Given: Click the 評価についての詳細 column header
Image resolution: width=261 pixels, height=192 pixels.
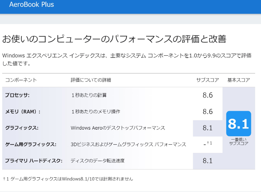Looking at the screenshot, I should click(x=91, y=80).
